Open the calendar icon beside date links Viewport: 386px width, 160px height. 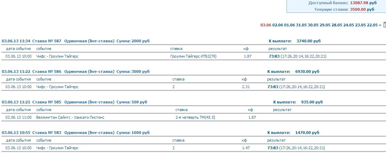[x=385, y=25]
